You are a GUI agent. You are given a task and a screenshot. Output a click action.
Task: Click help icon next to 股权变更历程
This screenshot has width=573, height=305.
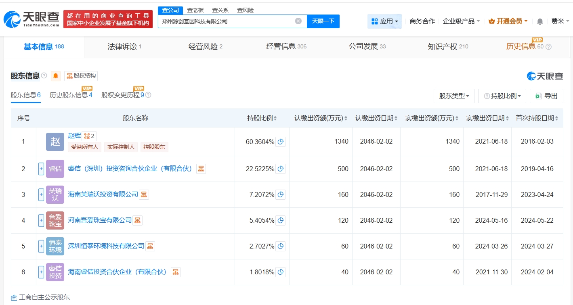148,95
